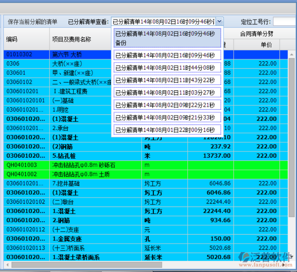Click the 单价 column header

tap(266, 44)
